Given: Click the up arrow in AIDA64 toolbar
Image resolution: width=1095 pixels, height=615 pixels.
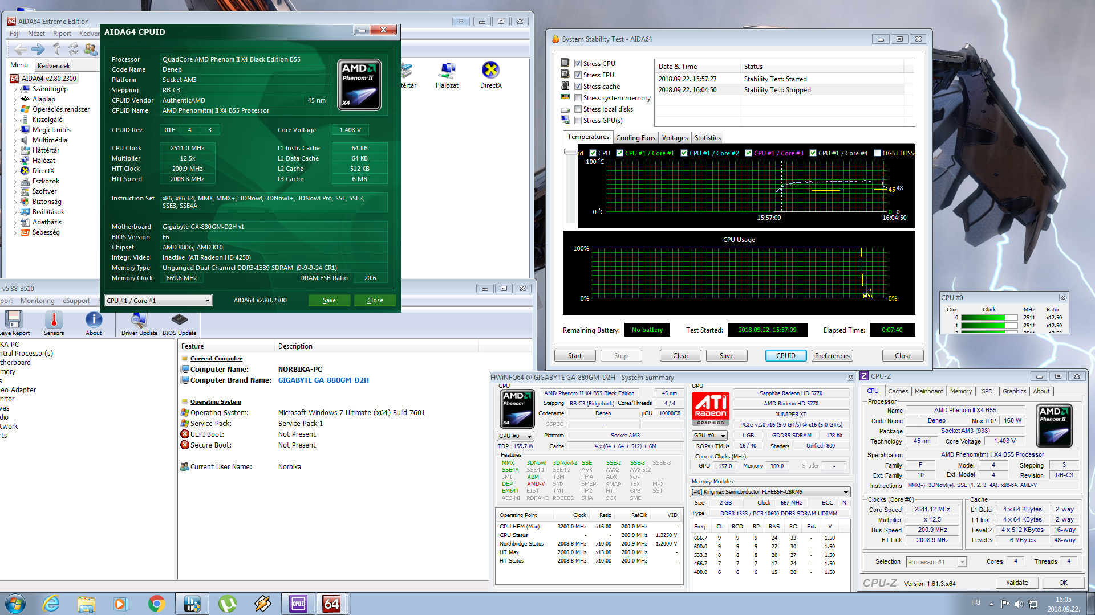Looking at the screenshot, I should coord(56,49).
